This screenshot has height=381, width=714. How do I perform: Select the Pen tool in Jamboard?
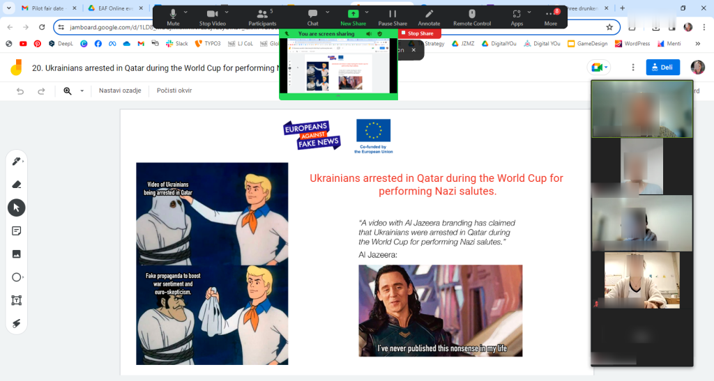click(x=17, y=162)
